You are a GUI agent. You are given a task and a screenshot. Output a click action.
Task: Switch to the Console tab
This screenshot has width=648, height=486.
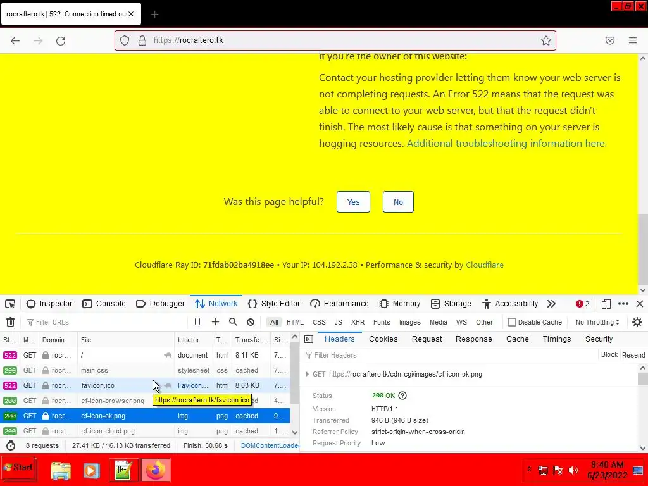pyautogui.click(x=104, y=304)
